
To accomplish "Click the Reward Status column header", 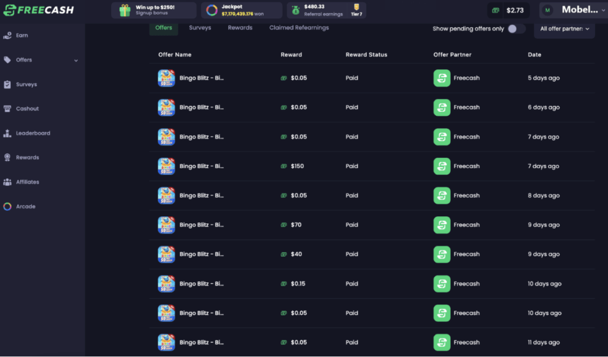I will [366, 55].
